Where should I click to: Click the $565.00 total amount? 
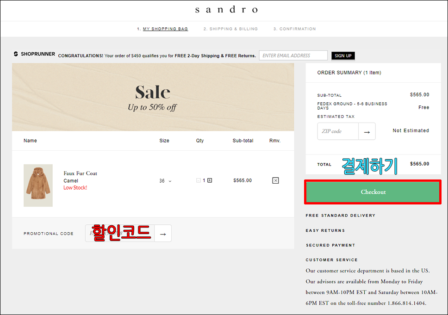pyautogui.click(x=419, y=164)
